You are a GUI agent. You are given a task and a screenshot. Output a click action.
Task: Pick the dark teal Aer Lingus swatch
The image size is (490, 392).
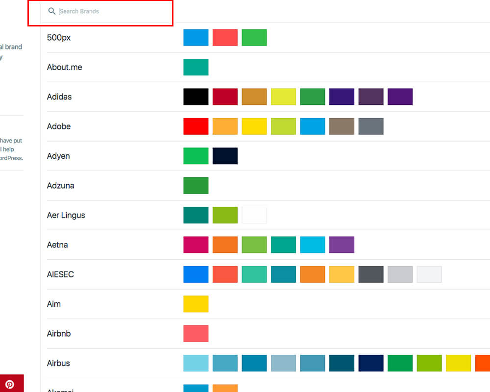[x=196, y=215]
